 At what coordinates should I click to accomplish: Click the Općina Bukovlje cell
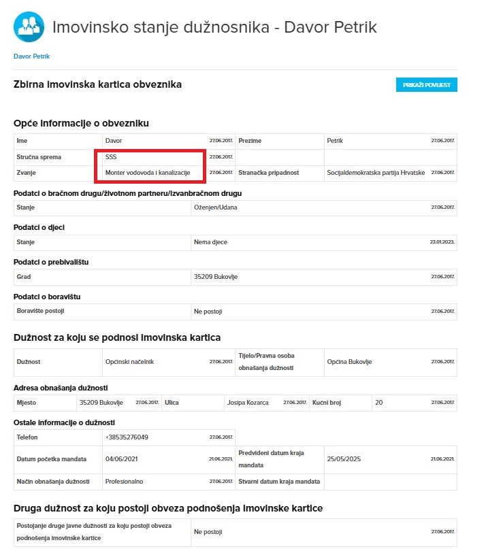[390, 362]
